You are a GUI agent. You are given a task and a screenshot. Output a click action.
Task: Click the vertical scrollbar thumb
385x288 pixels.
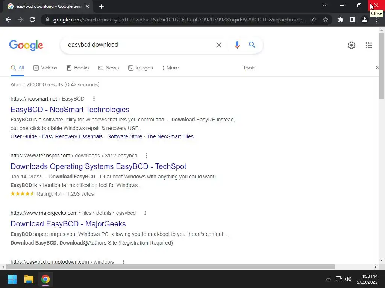[382, 66]
